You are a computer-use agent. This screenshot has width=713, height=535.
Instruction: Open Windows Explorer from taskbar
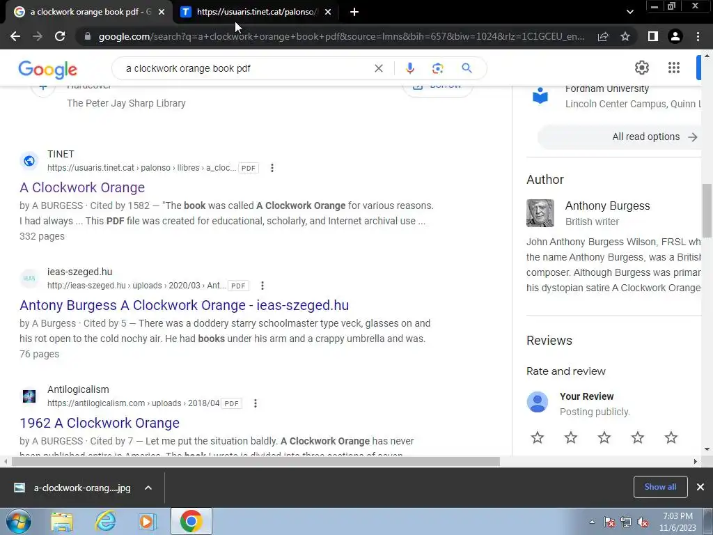pos(62,521)
